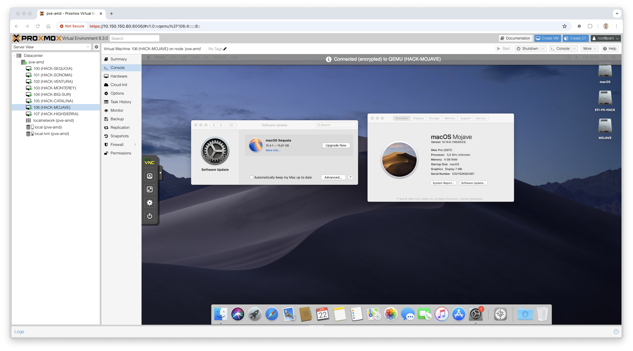The width and height of the screenshot is (633, 351).
Task: Expand the Logs panel arrow icon
Action: (x=616, y=332)
